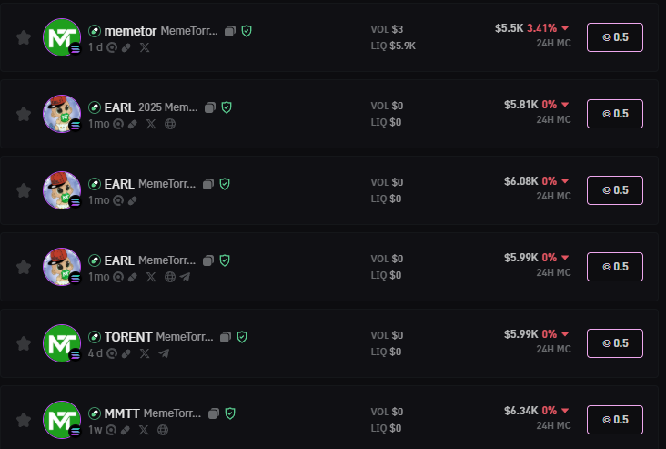Click red arrow beside $6.34K 0%

coord(565,411)
